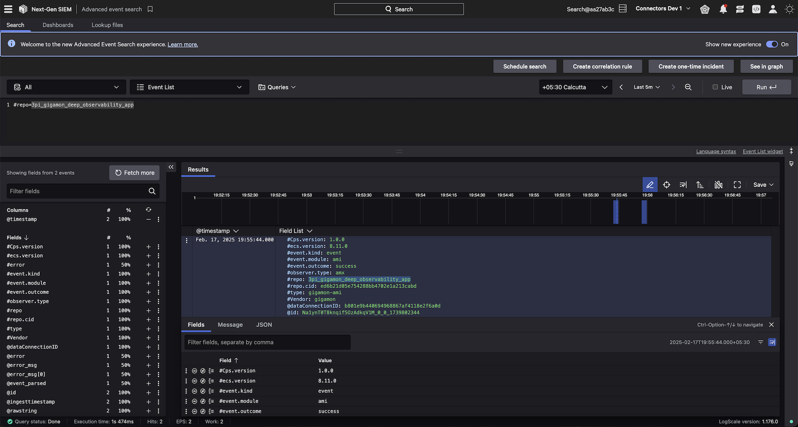
Task: Close the event details panel
Action: tap(771, 325)
